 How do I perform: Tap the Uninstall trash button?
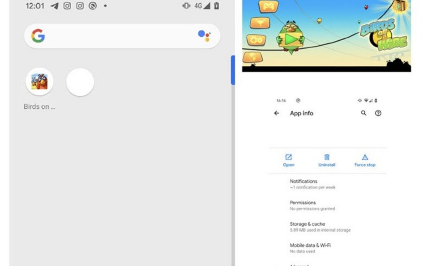click(327, 161)
